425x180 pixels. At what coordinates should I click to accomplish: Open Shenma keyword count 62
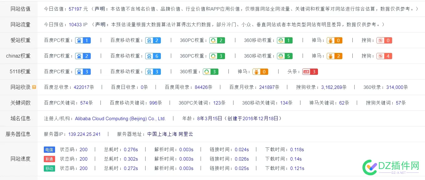coord(342,103)
